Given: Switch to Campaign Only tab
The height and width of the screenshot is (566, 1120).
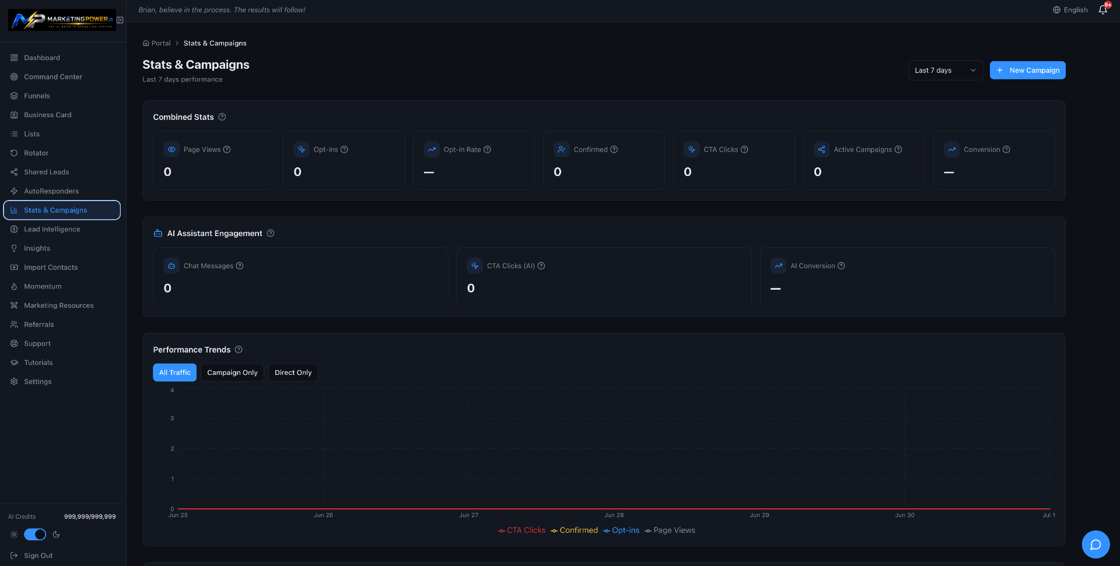Looking at the screenshot, I should [232, 372].
